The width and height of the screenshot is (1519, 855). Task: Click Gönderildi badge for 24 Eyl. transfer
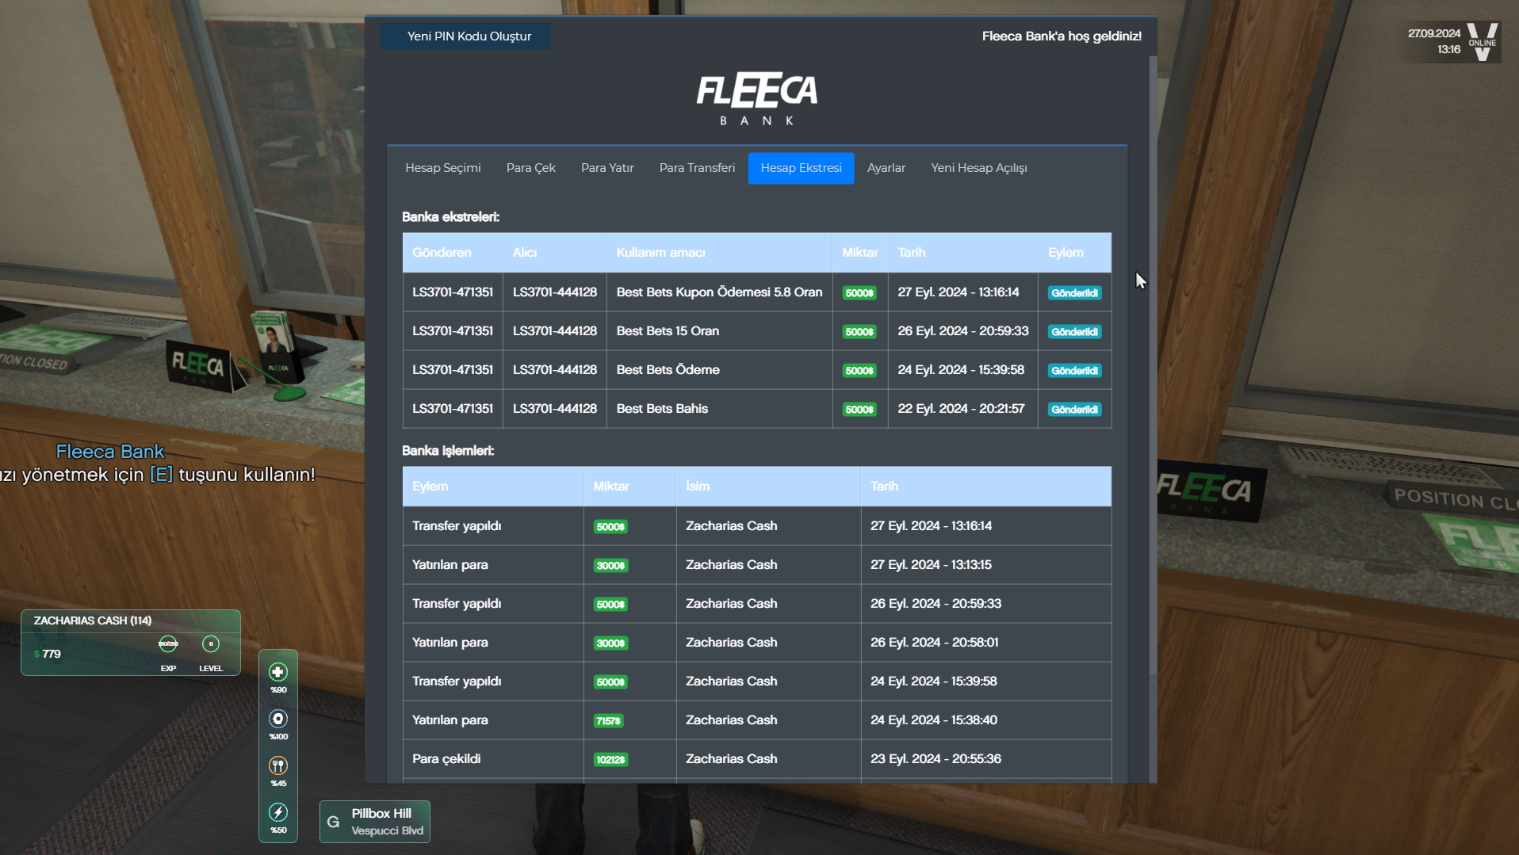tap(1075, 371)
